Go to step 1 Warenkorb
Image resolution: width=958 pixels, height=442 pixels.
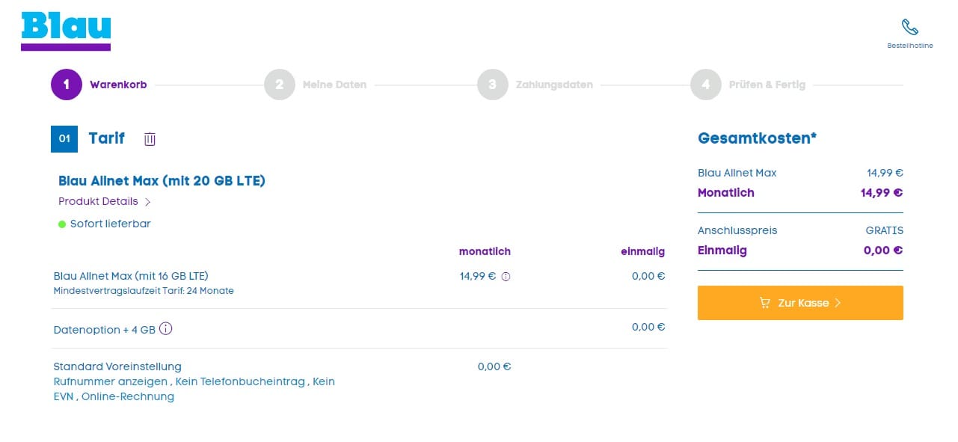coord(99,85)
